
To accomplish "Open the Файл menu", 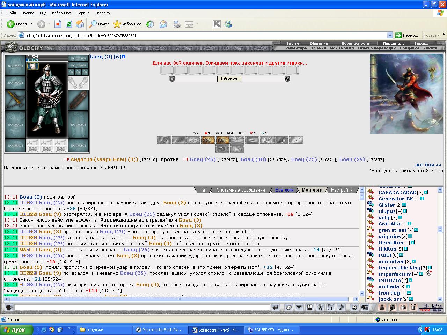I will [11, 13].
